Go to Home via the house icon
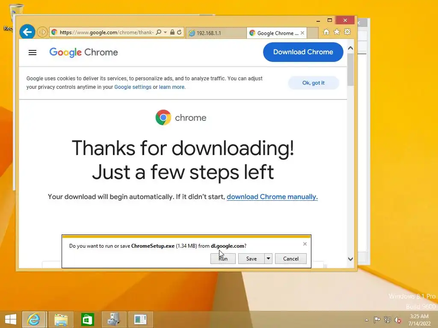438x328 pixels. point(326,32)
